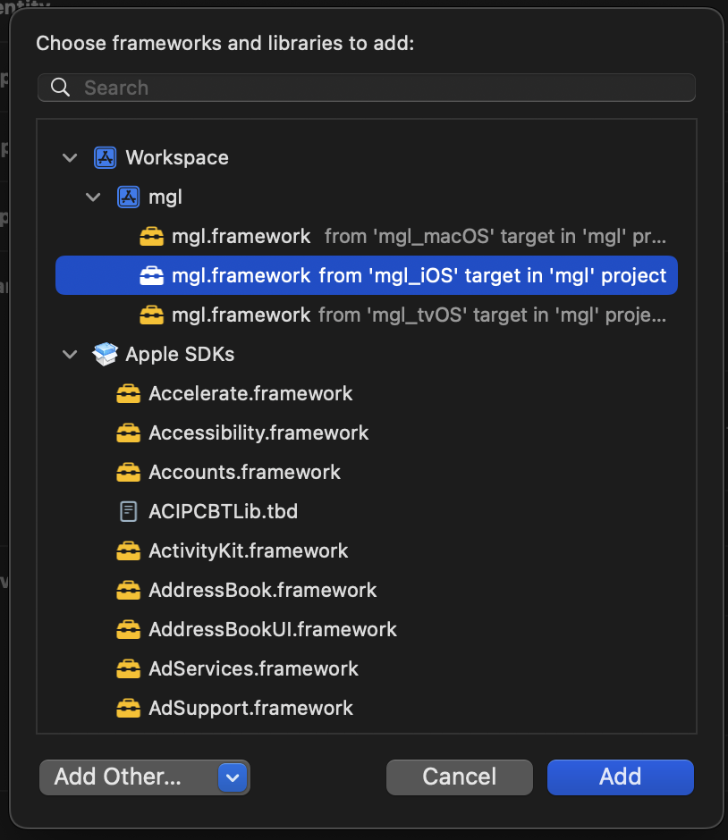Click the Accessibility.framework toolbox icon
The width and height of the screenshot is (728, 840).
click(129, 433)
